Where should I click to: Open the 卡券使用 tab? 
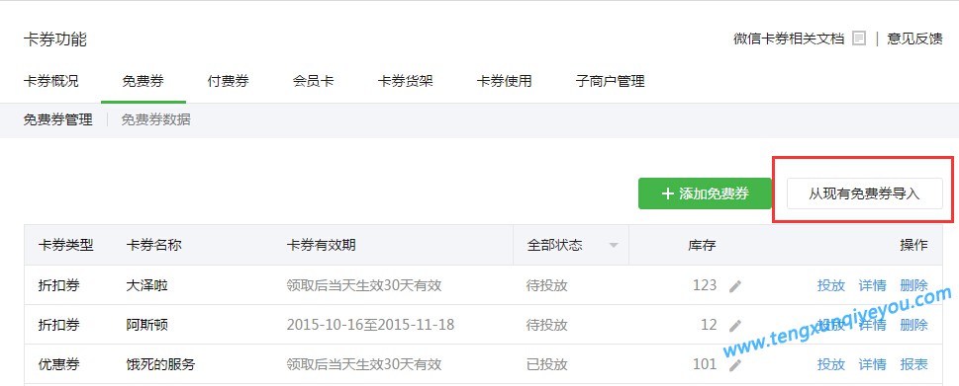click(x=504, y=81)
